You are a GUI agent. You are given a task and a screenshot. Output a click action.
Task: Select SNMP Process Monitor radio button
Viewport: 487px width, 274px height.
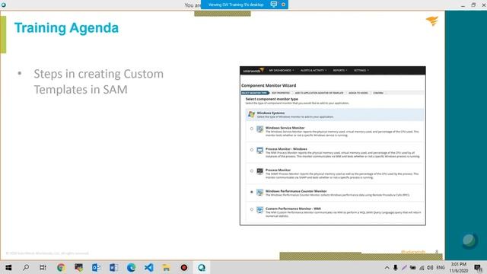252,170
